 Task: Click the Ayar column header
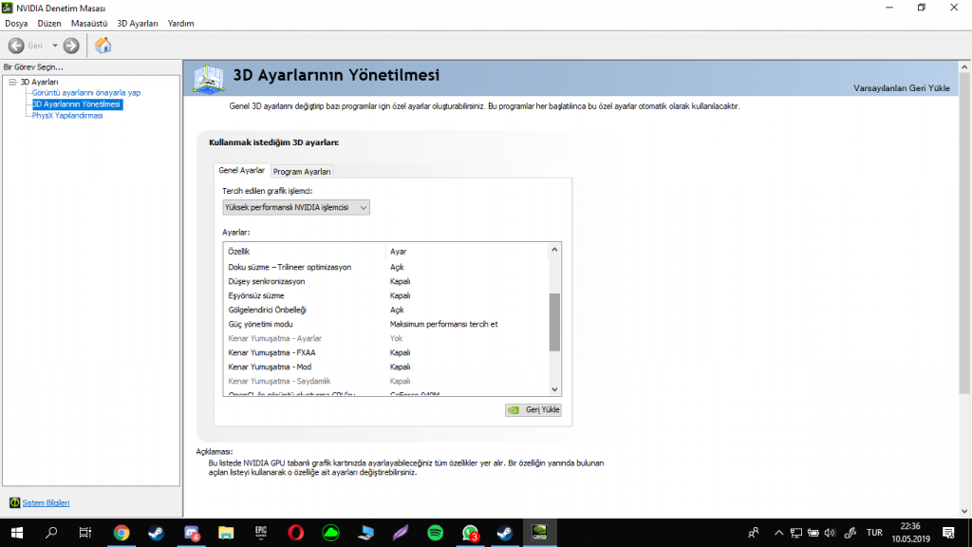coord(467,251)
